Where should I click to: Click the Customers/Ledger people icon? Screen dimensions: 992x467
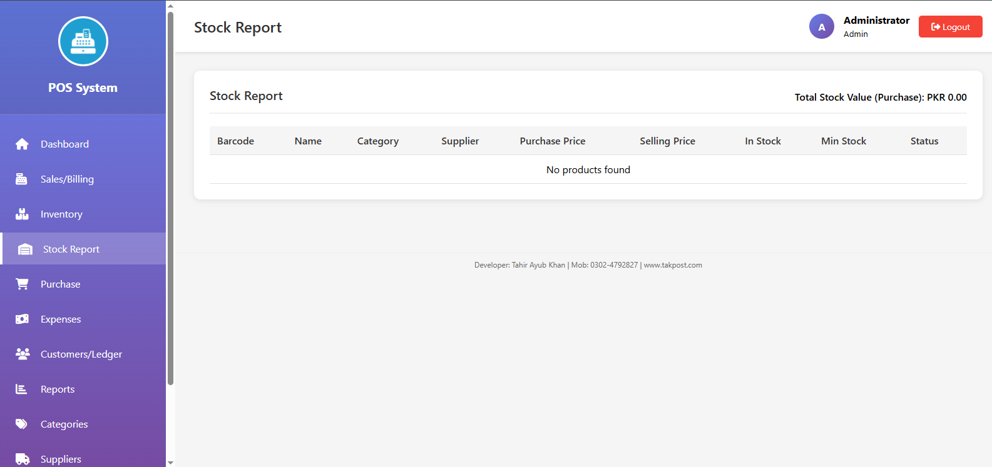[x=23, y=354]
